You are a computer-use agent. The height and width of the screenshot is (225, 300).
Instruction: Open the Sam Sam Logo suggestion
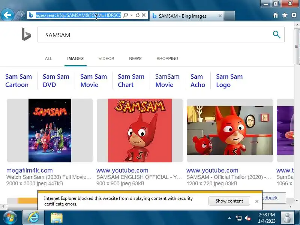[229, 81]
